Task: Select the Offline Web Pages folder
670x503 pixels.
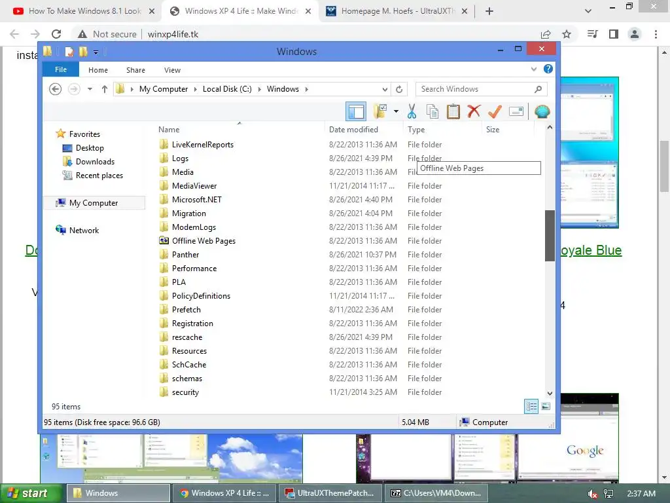Action: 203,241
